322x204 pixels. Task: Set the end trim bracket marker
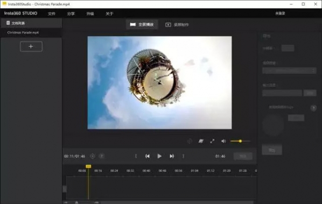click(x=183, y=156)
